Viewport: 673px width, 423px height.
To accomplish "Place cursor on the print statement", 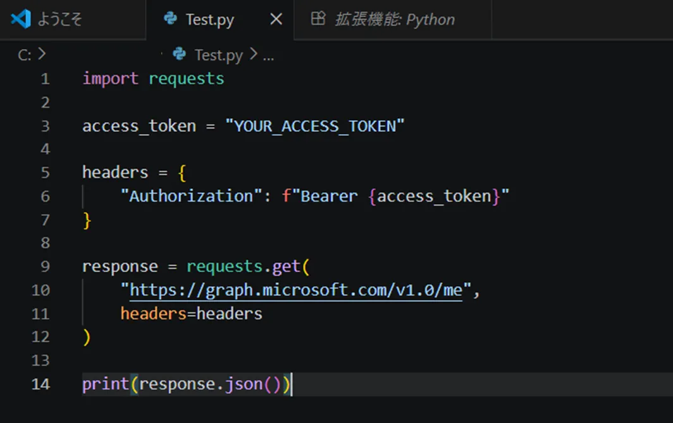I will click(x=105, y=383).
